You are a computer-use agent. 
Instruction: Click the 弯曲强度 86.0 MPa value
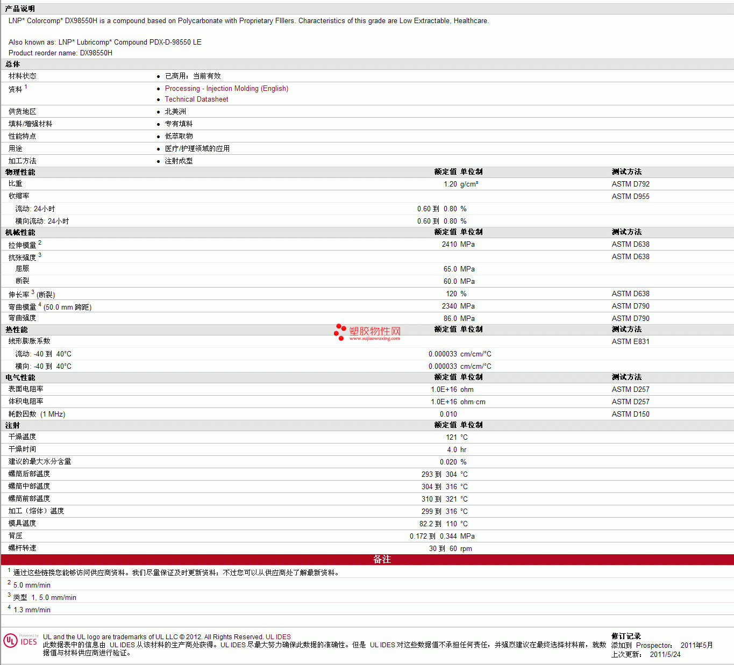click(x=459, y=318)
